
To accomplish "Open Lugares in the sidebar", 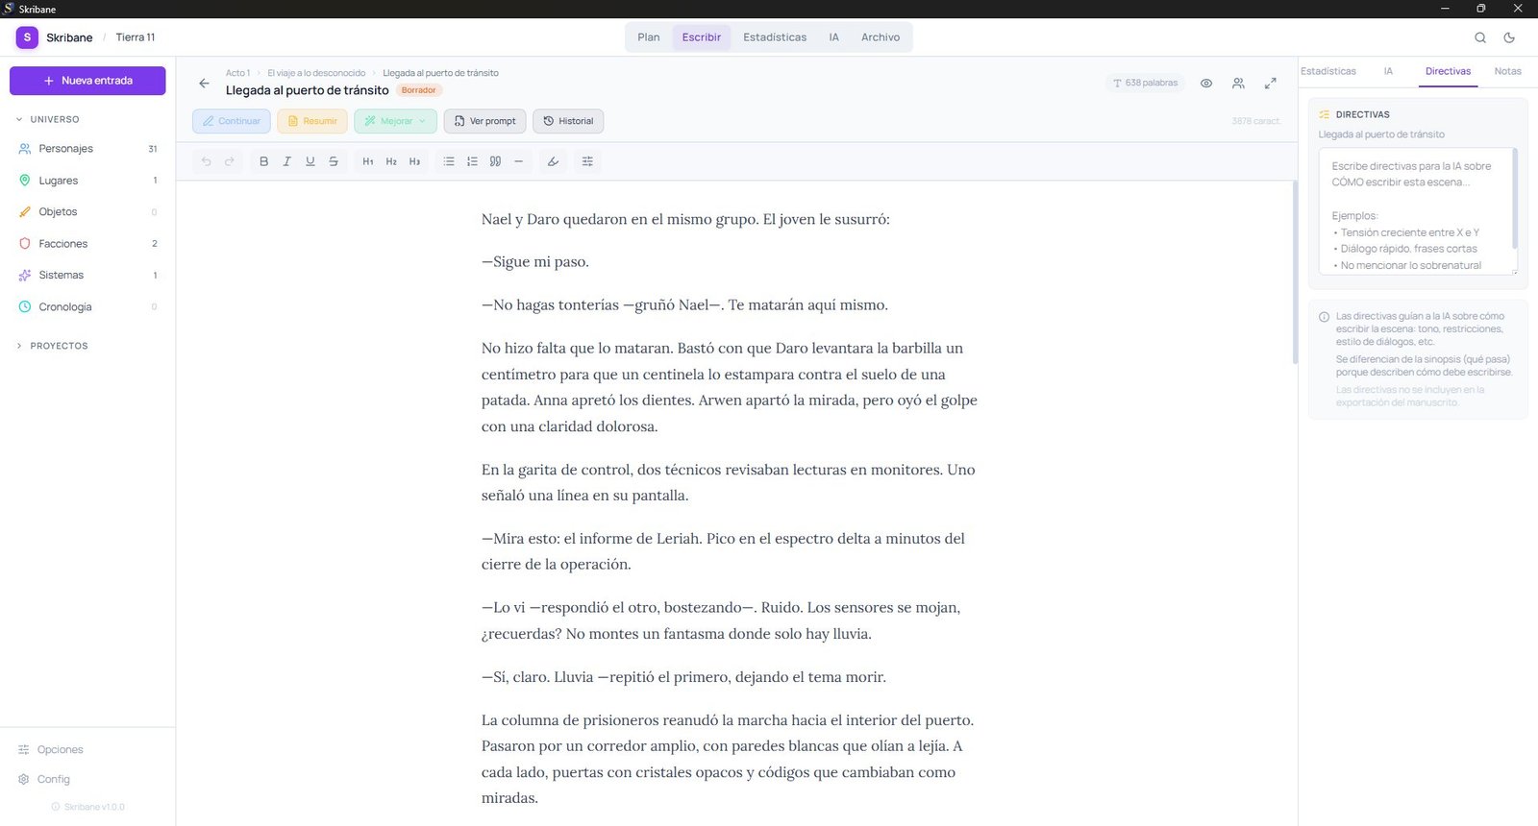I will coord(87,181).
